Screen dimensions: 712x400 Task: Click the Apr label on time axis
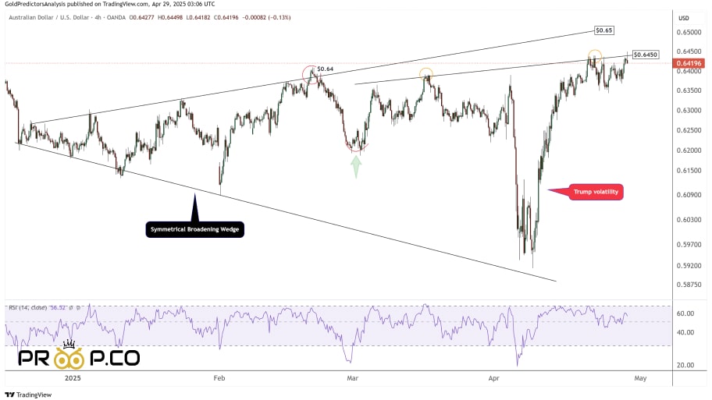[493, 378]
